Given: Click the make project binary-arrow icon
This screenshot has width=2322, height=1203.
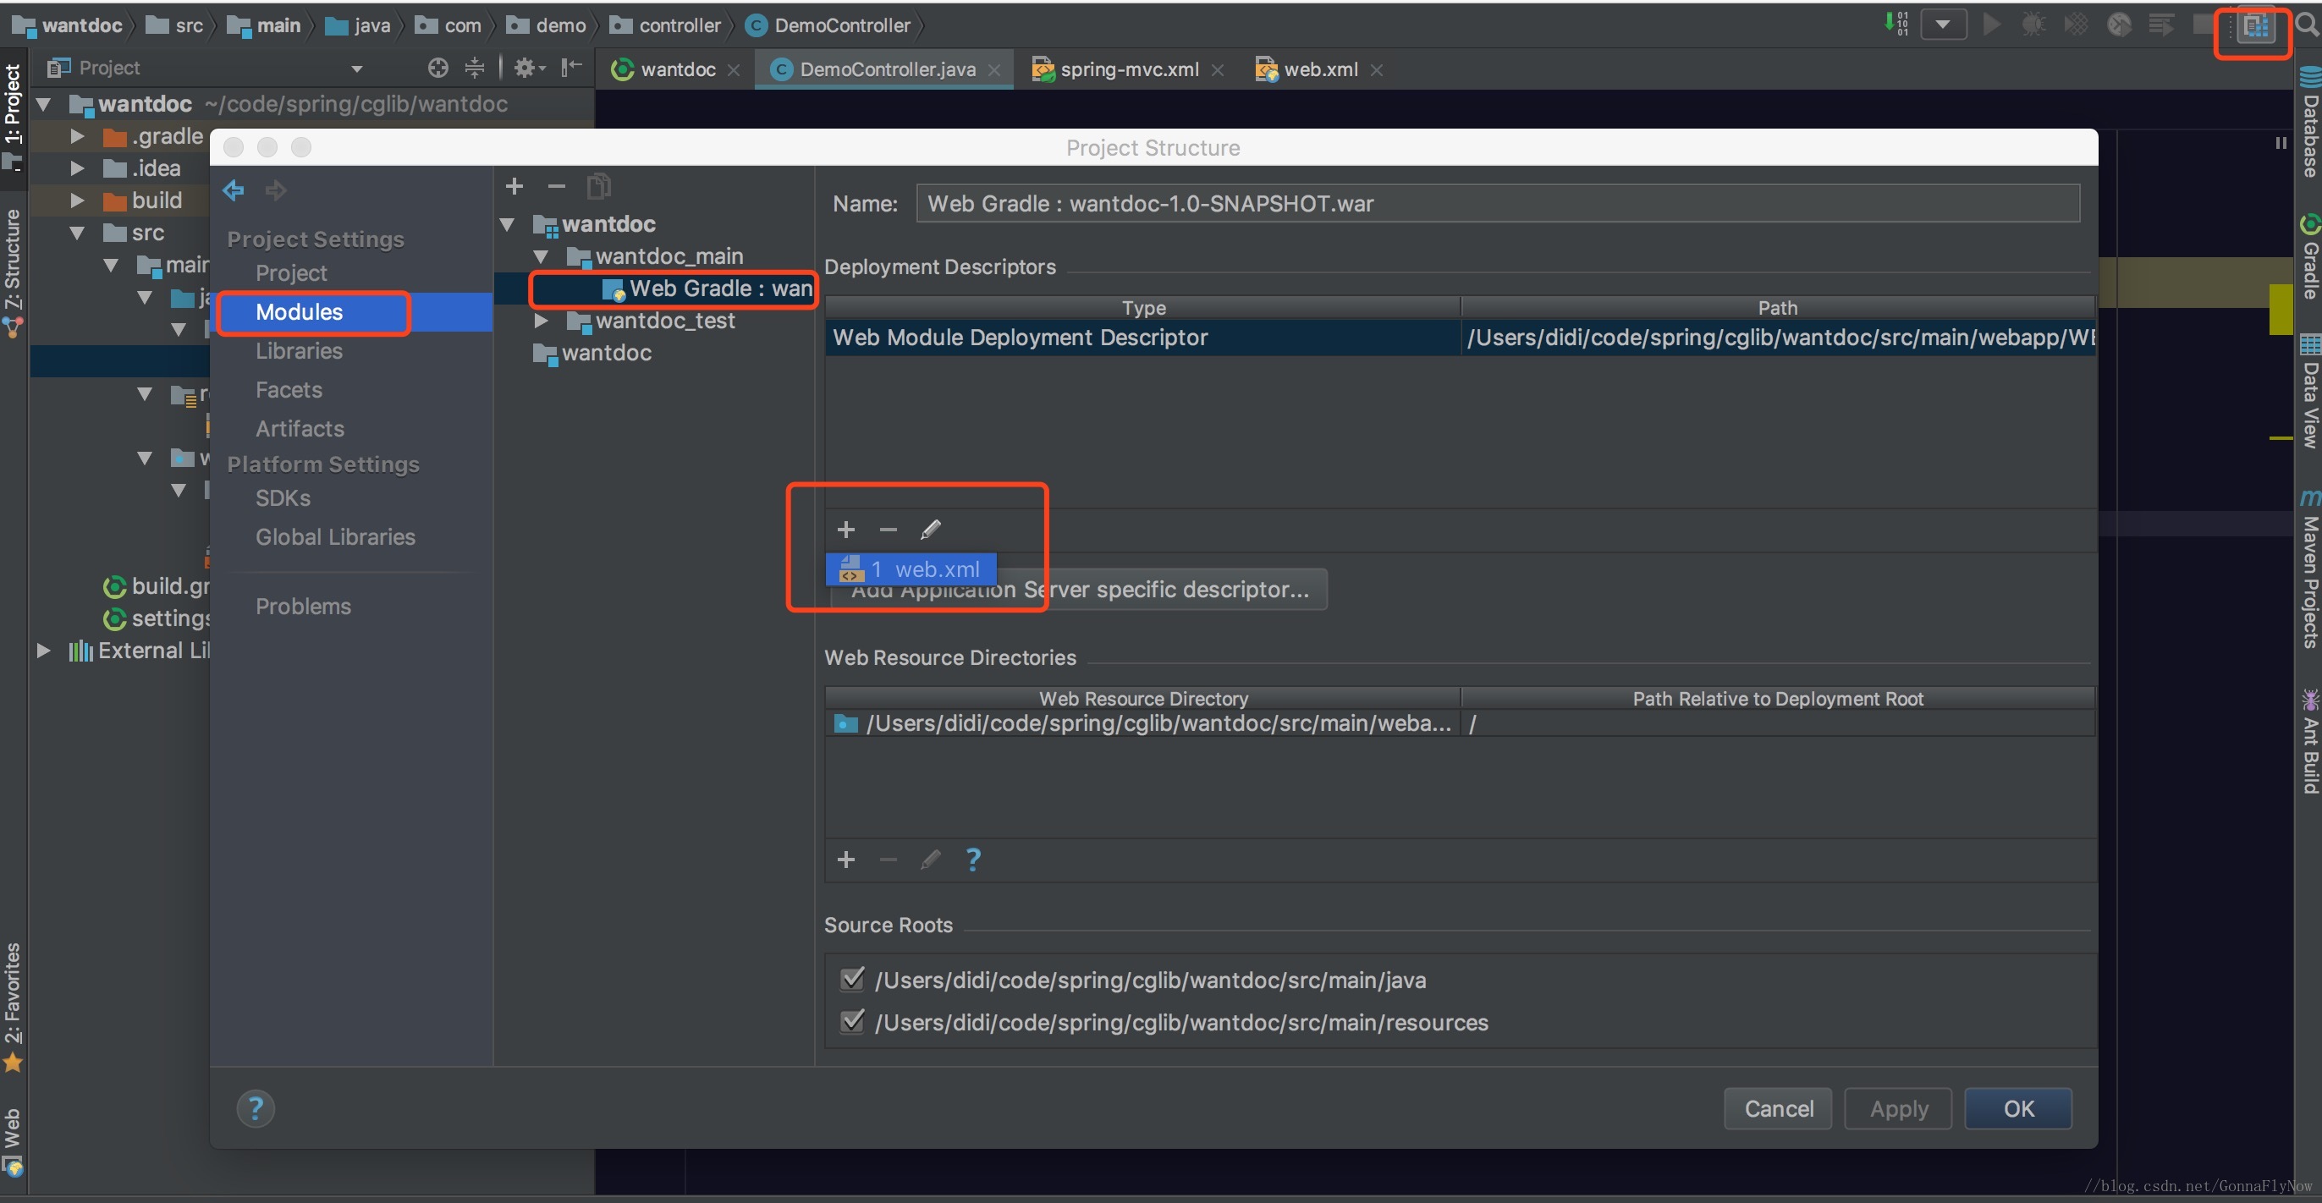Looking at the screenshot, I should click(x=1896, y=25).
